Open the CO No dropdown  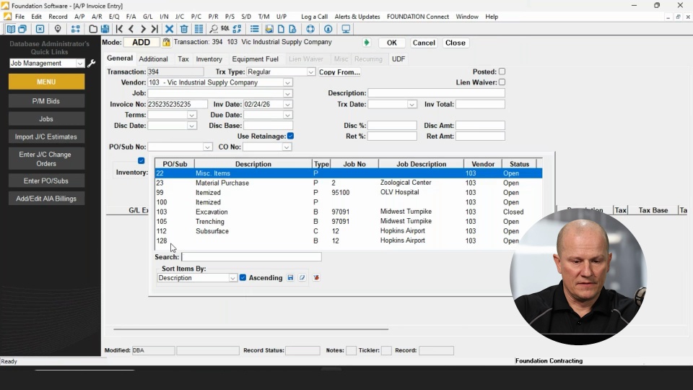click(x=287, y=147)
